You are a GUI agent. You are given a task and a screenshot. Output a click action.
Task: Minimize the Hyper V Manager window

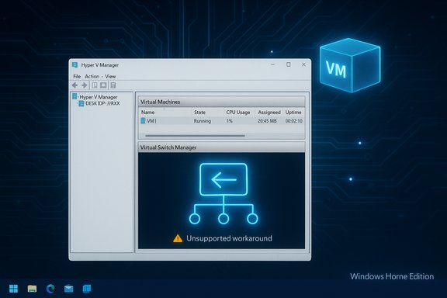click(273, 64)
